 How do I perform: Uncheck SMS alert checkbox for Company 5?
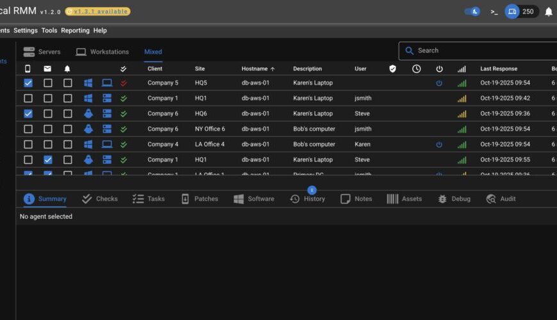coord(28,83)
